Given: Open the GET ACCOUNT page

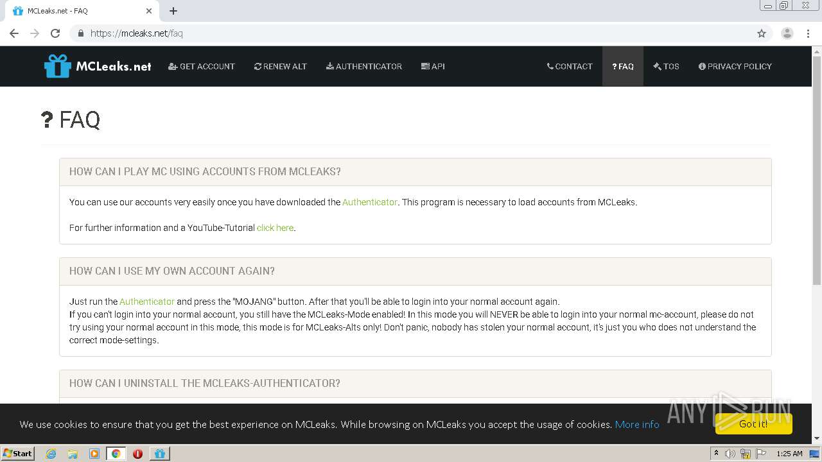Looking at the screenshot, I should pyautogui.click(x=202, y=66).
